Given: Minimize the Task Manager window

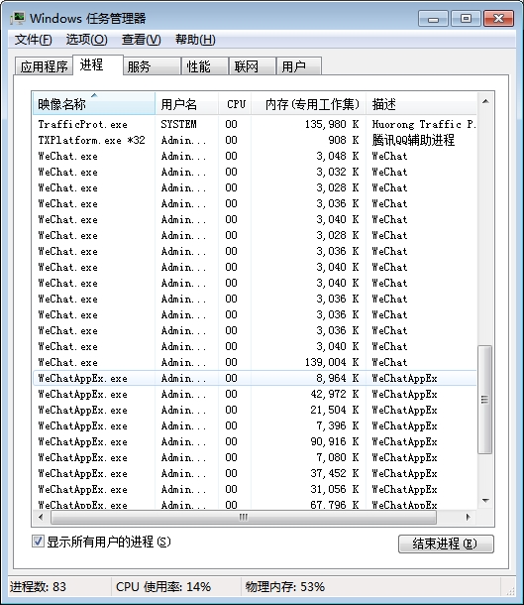Looking at the screenshot, I should pyautogui.click(x=433, y=19).
